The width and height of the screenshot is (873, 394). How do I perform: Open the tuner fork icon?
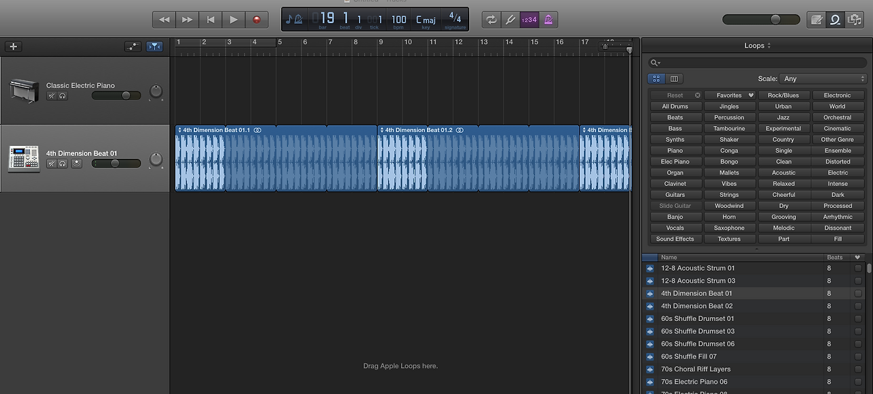[510, 20]
